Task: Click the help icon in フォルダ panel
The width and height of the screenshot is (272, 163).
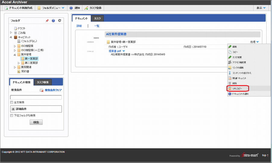Action: pyautogui.click(x=53, y=21)
